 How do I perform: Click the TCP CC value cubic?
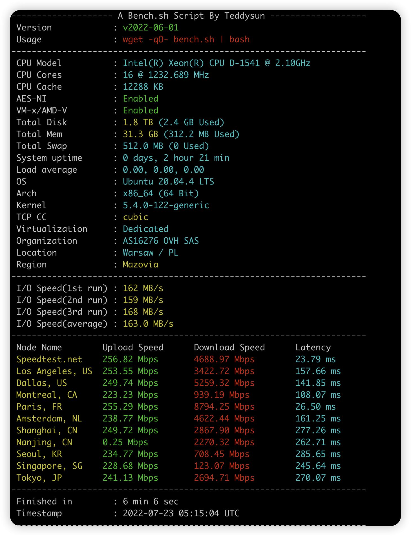(135, 217)
